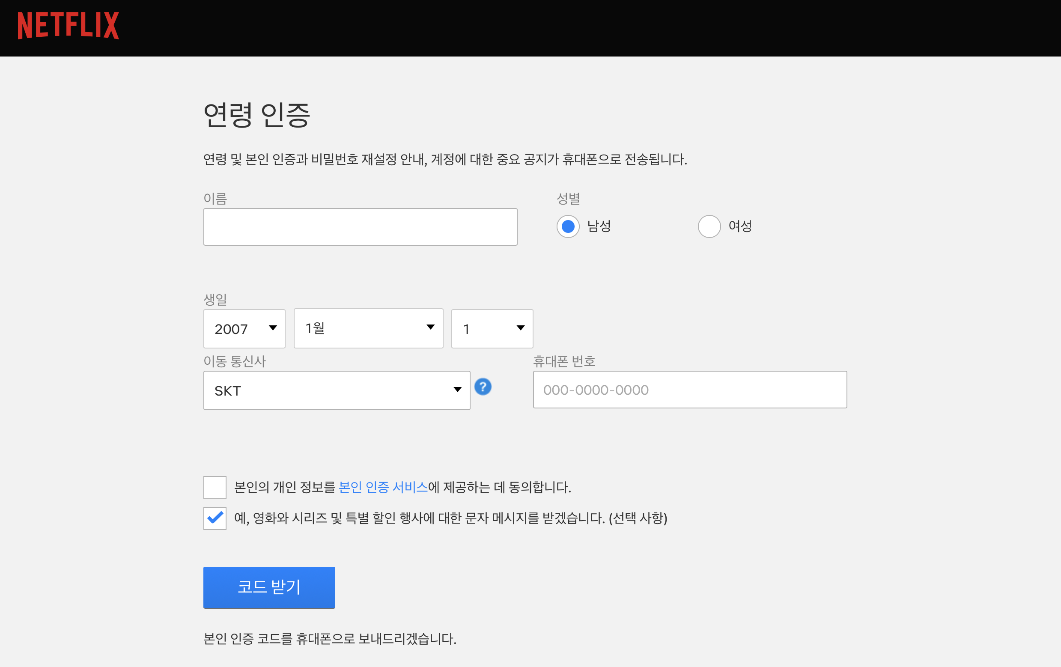Click the 여성 label text
The image size is (1061, 667).
pyautogui.click(x=740, y=226)
